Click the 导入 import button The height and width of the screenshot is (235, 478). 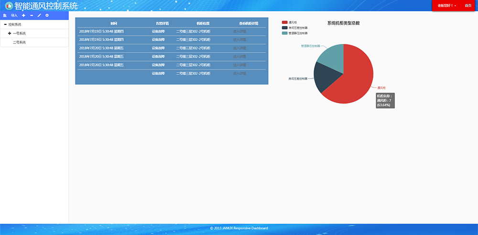tap(14, 16)
